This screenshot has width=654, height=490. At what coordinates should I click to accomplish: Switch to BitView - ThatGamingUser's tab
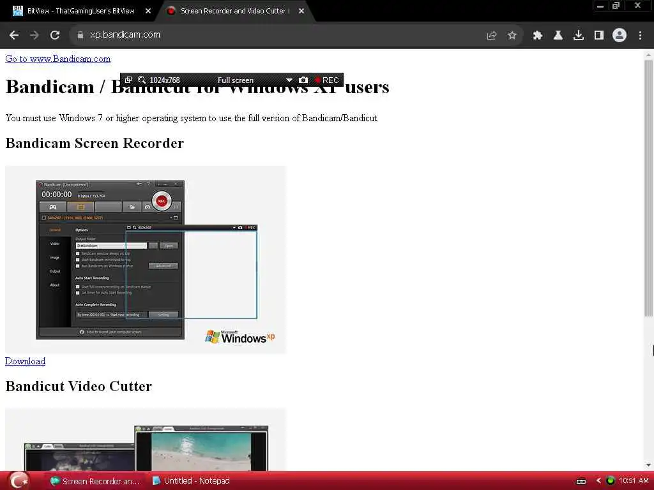(x=80, y=11)
